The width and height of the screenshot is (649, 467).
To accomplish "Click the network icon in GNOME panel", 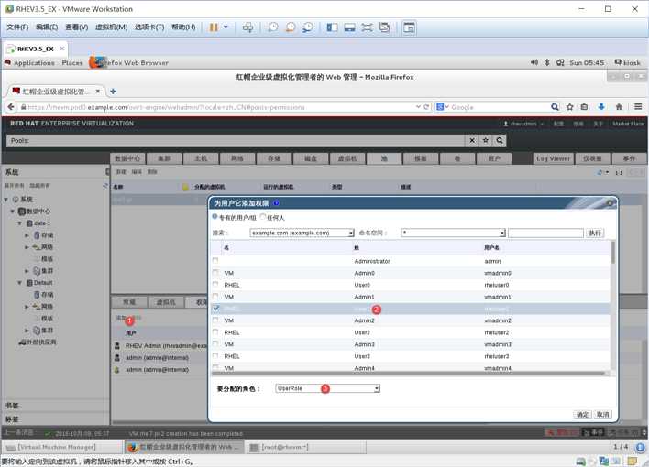I will coord(560,62).
